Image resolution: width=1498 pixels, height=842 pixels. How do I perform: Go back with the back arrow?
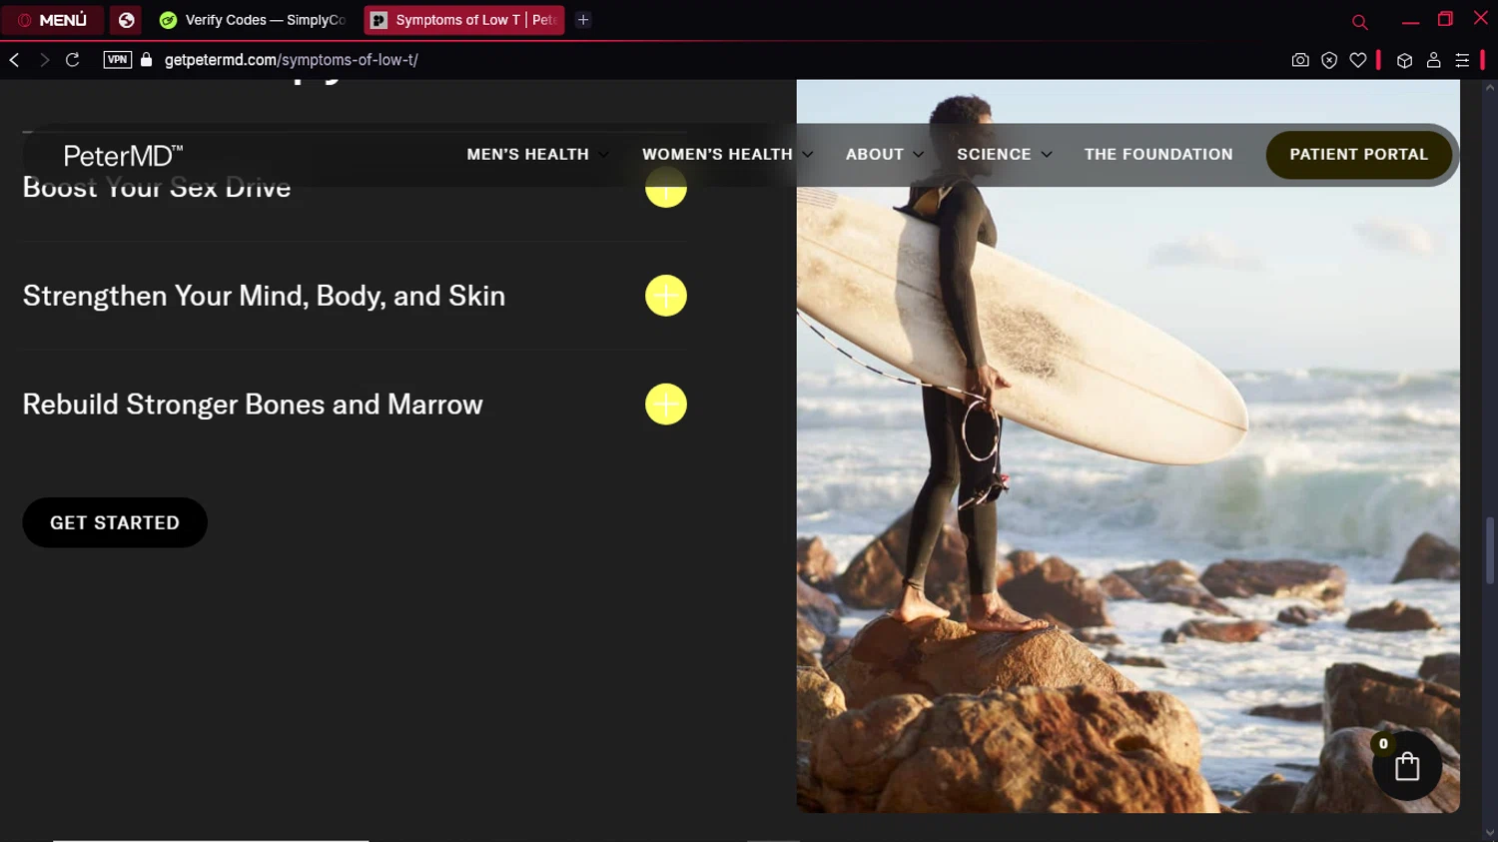14,60
